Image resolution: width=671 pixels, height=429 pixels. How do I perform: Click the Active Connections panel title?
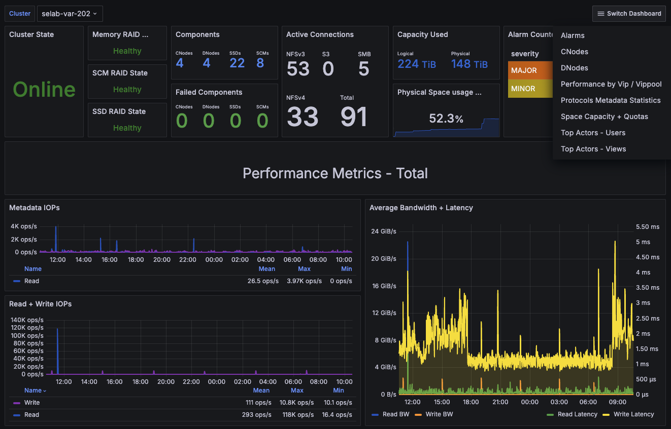point(320,34)
